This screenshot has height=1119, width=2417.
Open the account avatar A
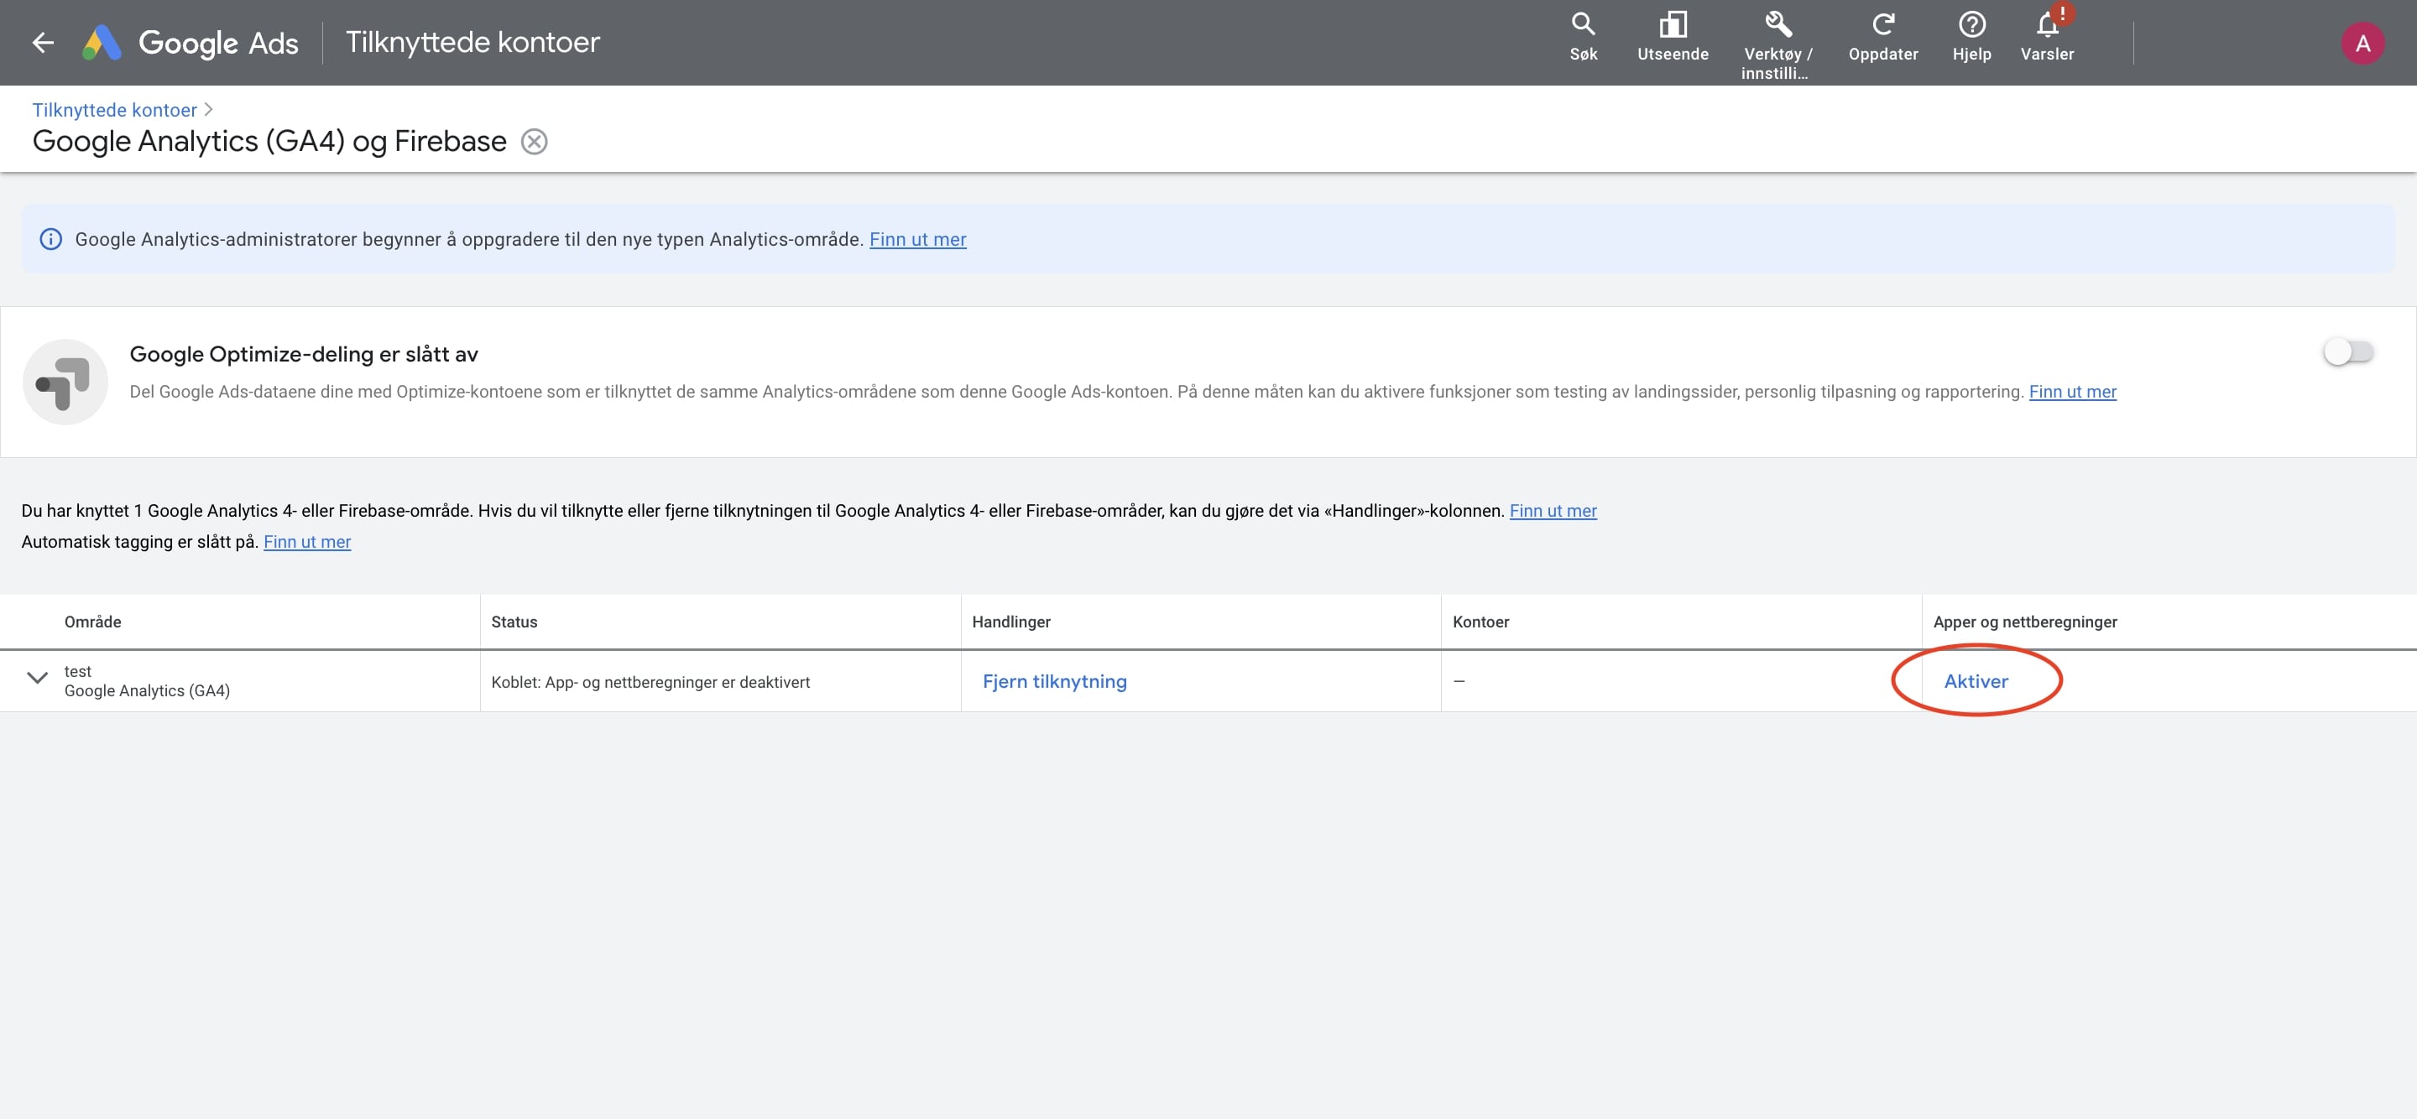2362,43
